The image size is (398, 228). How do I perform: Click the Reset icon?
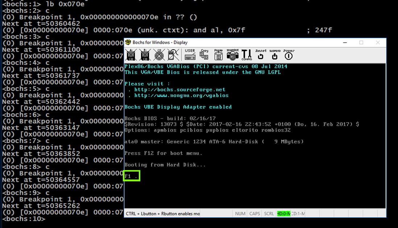(x=261, y=54)
